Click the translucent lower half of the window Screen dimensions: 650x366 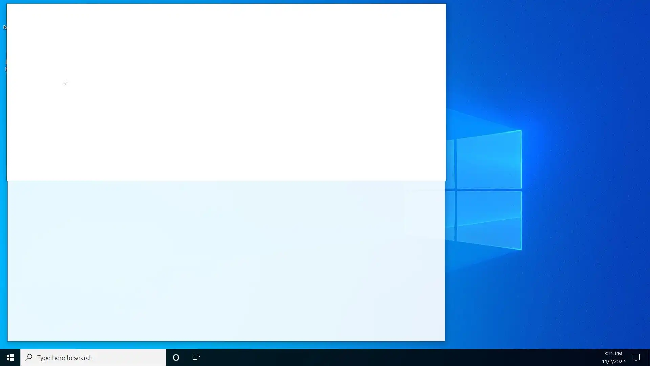click(x=226, y=261)
